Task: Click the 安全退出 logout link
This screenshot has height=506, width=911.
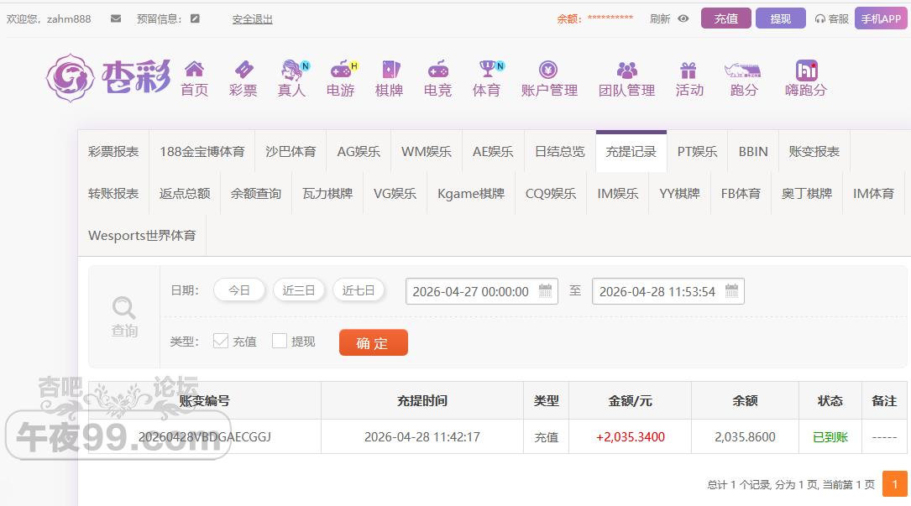Action: tap(252, 19)
